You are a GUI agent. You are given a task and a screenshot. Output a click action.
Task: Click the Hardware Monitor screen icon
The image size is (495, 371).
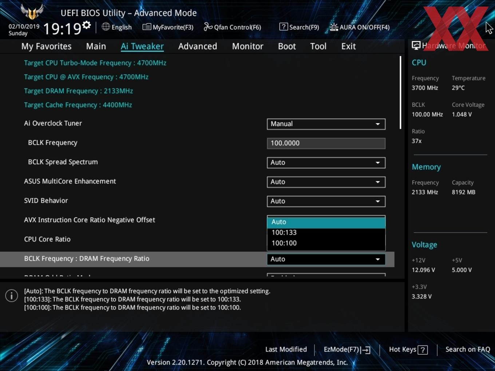[416, 45]
